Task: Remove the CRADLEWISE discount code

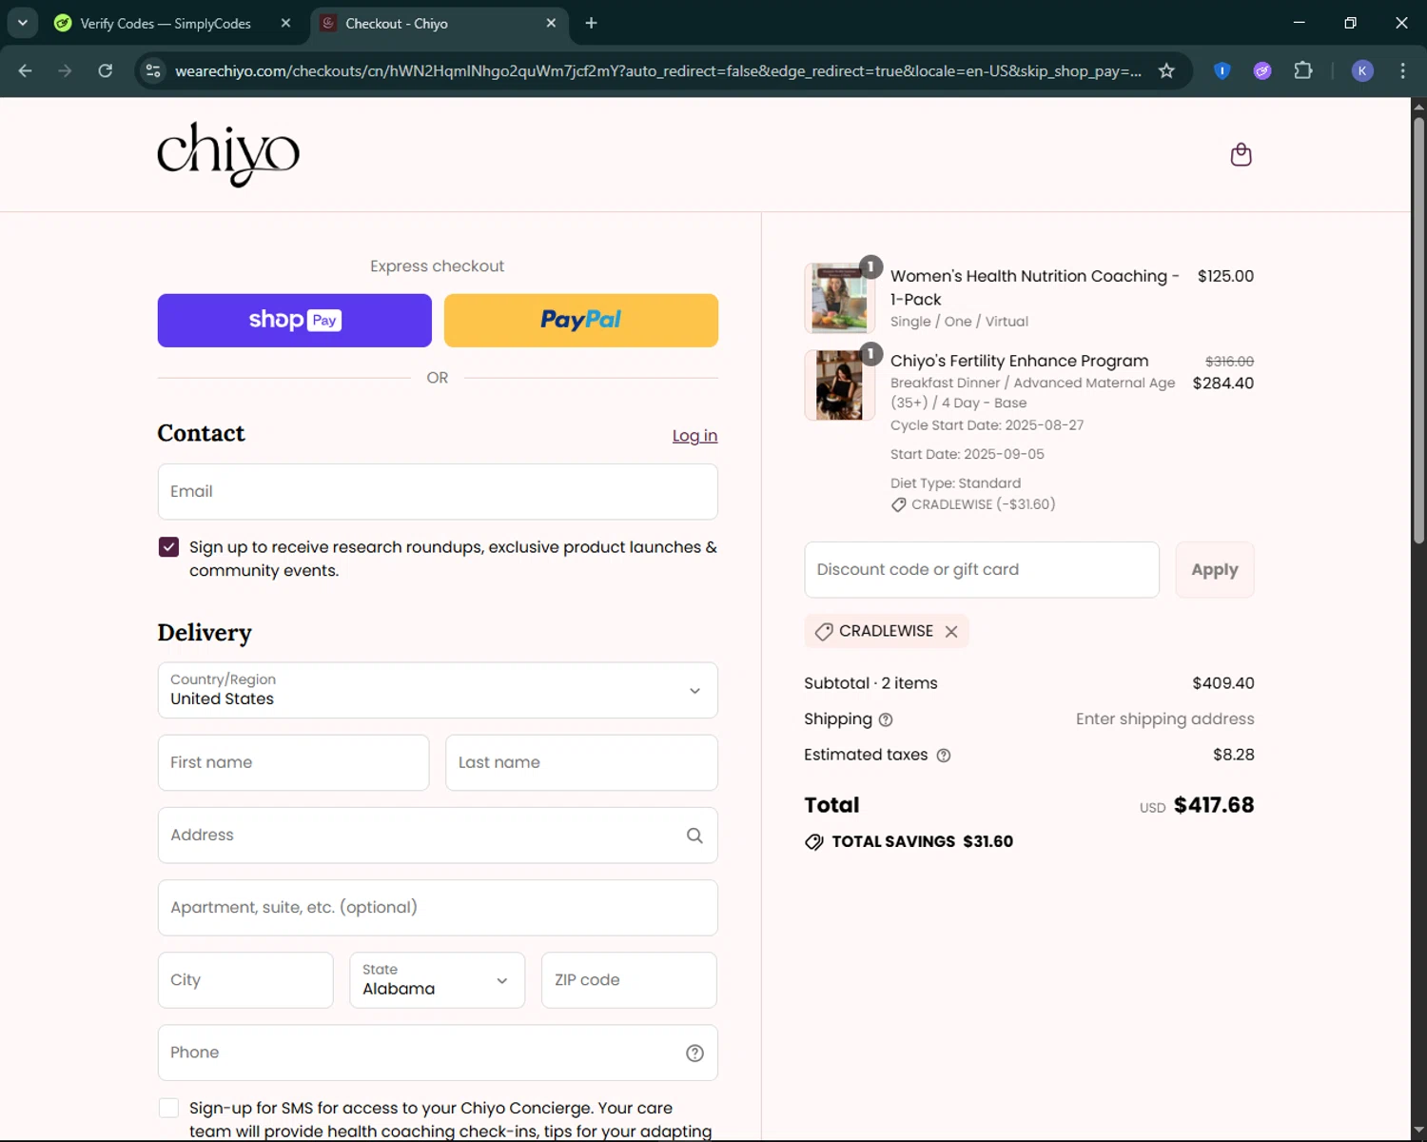Action: 951,632
